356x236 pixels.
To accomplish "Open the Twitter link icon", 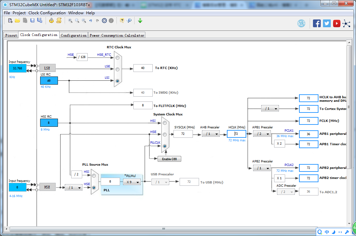I will coord(327,23).
